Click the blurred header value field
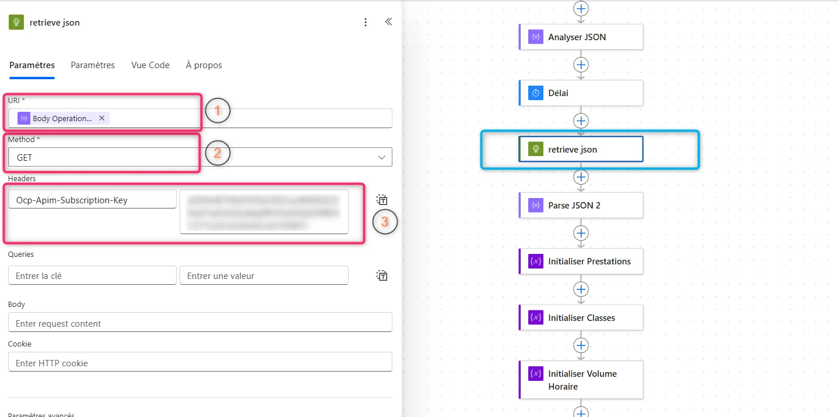The width and height of the screenshot is (839, 417). point(264,211)
